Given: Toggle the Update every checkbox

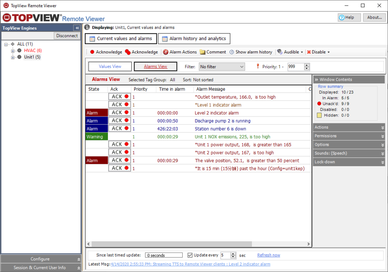Looking at the screenshot, I should tap(190, 255).
